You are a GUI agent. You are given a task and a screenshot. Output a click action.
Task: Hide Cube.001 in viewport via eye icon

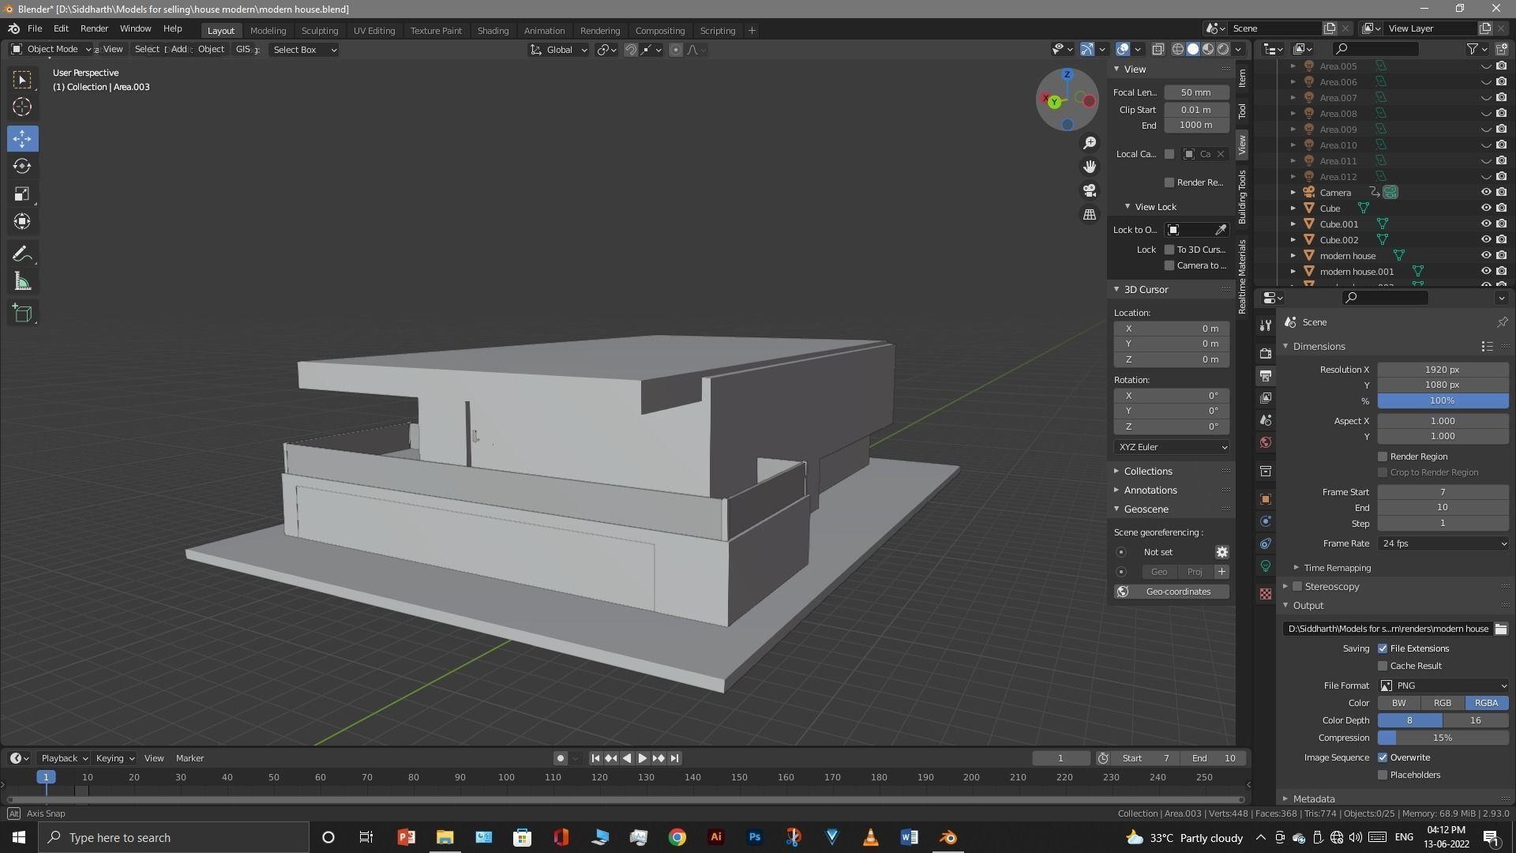[1485, 224]
